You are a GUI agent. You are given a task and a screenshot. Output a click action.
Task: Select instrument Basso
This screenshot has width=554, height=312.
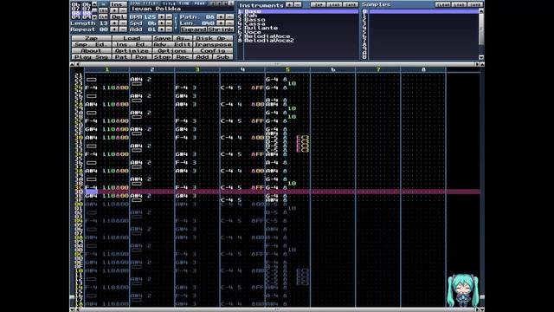click(x=301, y=20)
